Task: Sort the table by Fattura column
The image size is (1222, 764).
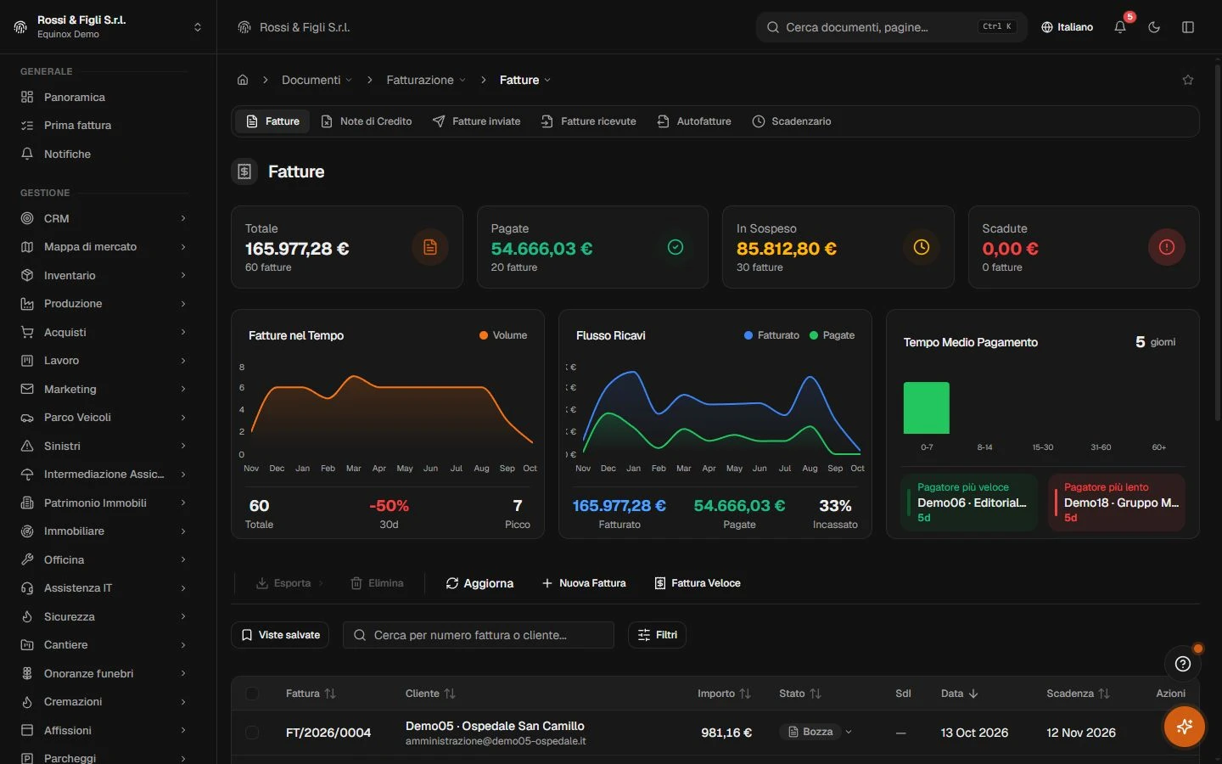Action: click(311, 694)
